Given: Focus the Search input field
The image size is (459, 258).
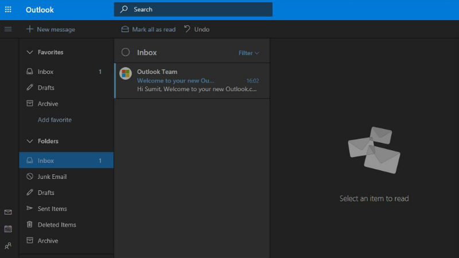Looking at the screenshot, I should point(193,9).
